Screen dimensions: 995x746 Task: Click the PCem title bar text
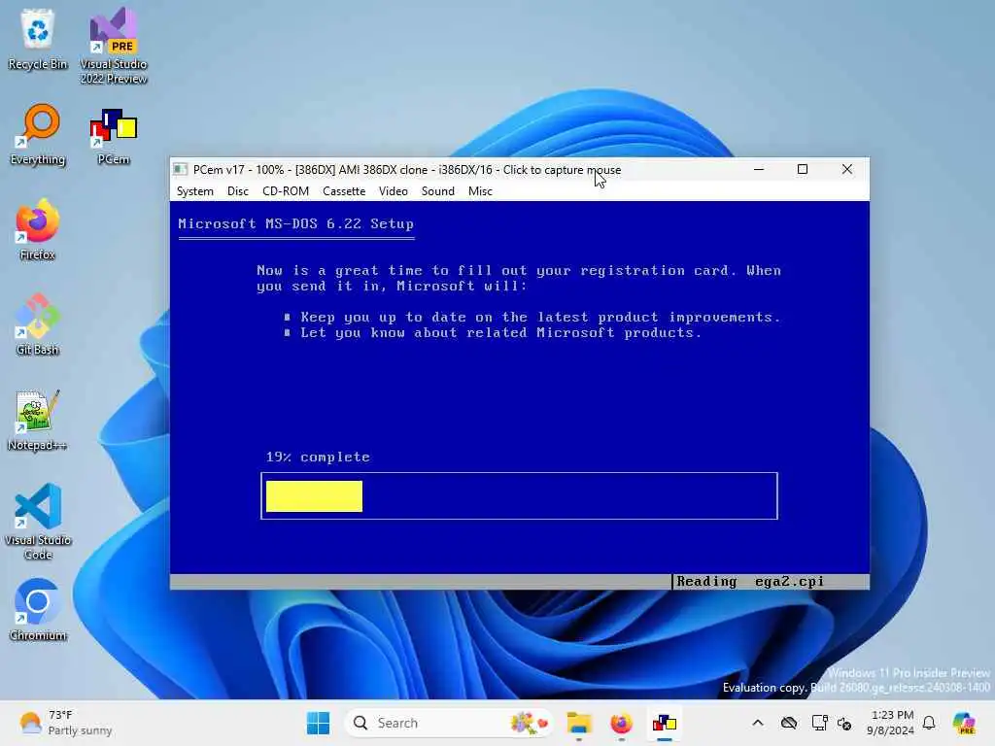point(407,169)
